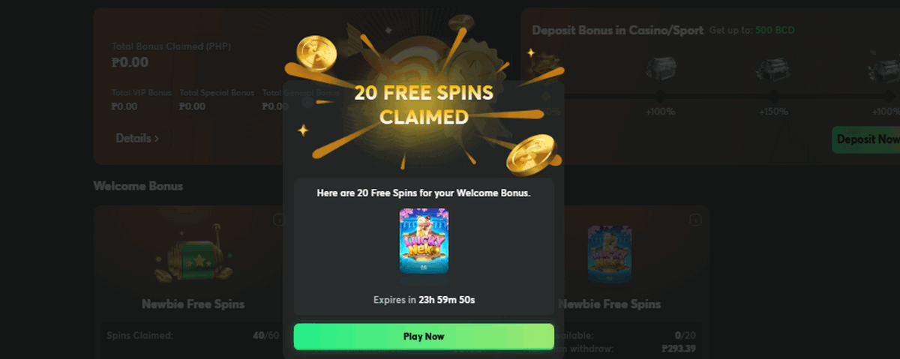This screenshot has width=900, height=359.
Task: Click the green Play Now button
Action: tap(424, 337)
